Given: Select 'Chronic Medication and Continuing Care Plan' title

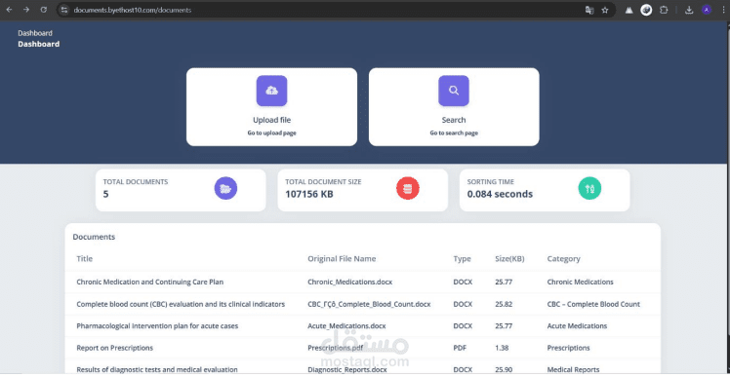Looking at the screenshot, I should pyautogui.click(x=150, y=283).
